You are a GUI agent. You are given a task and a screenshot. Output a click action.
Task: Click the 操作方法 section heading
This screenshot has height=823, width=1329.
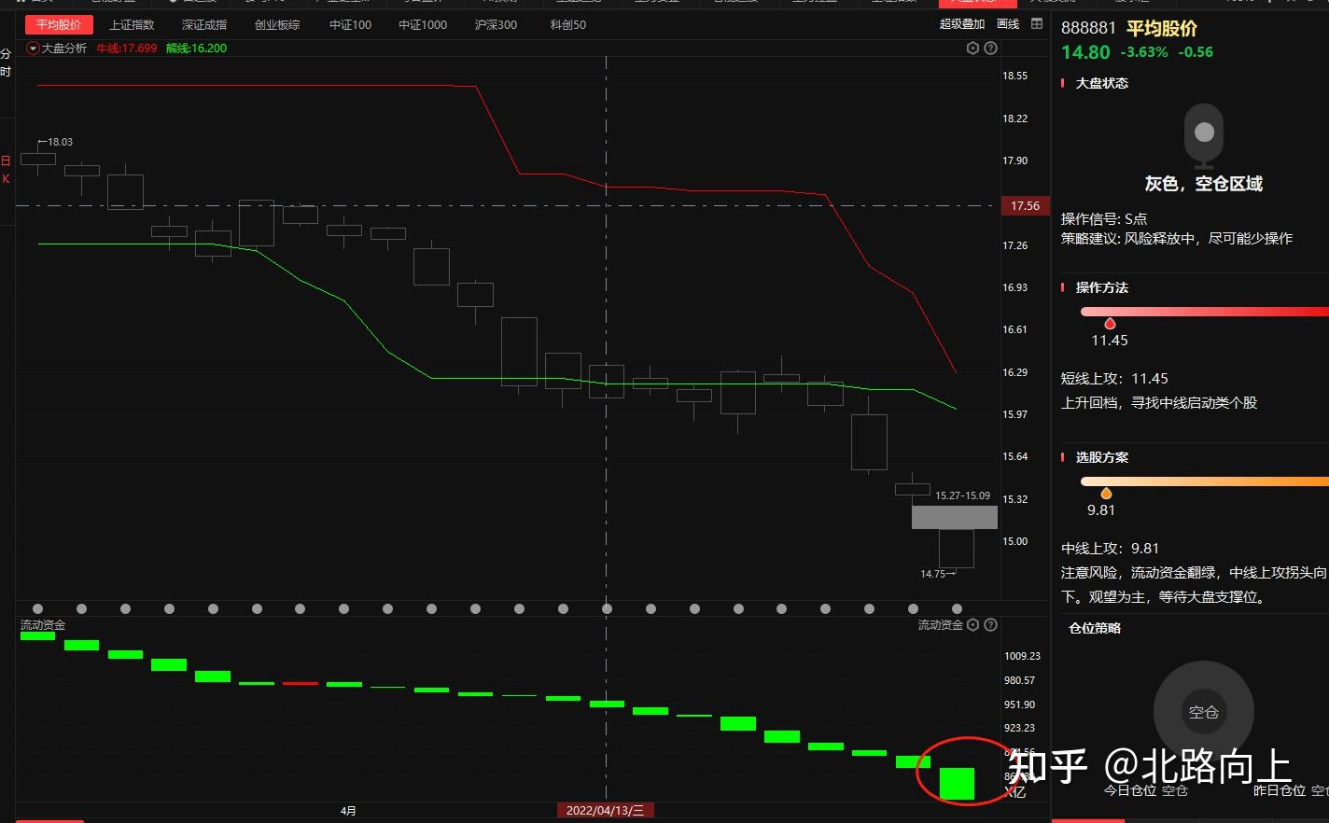[x=1102, y=287]
